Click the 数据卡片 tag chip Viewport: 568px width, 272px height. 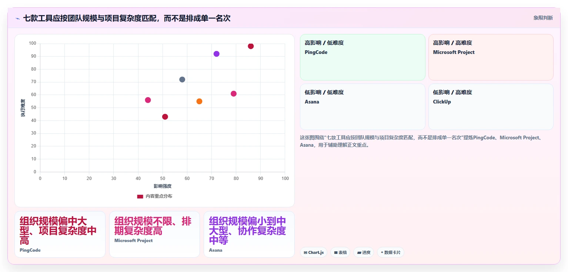pyautogui.click(x=391, y=252)
